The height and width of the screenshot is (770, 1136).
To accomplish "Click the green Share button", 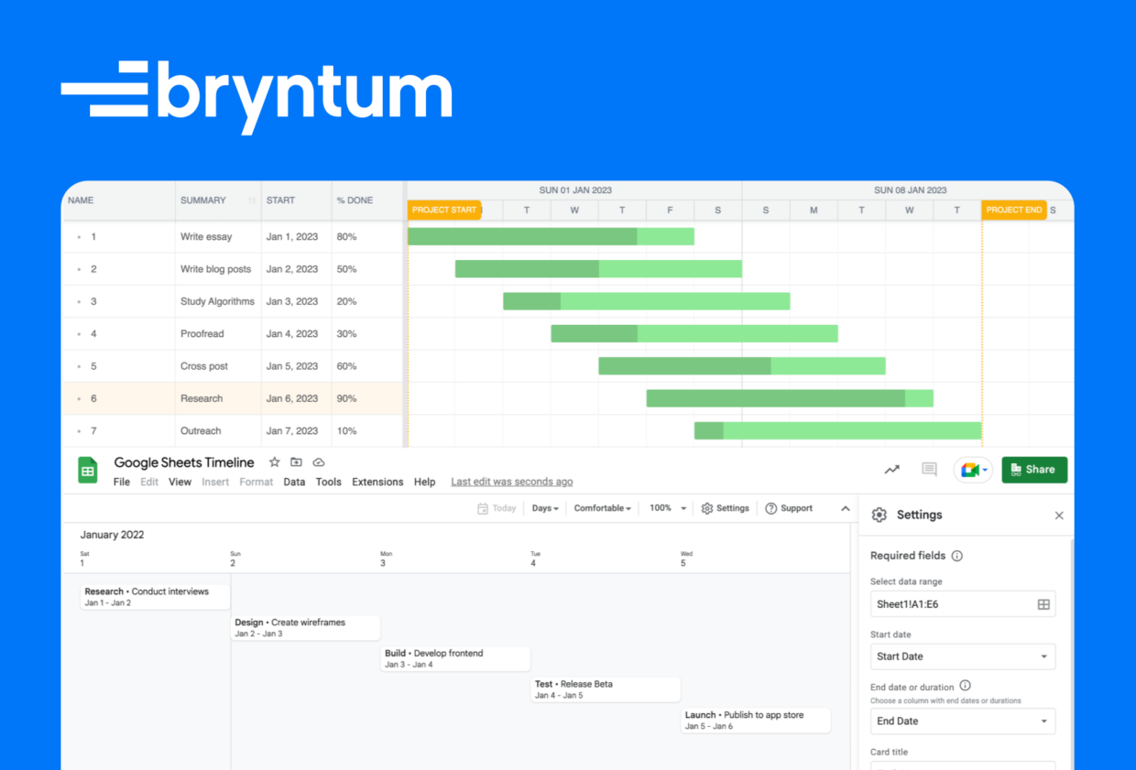I will pos(1034,470).
